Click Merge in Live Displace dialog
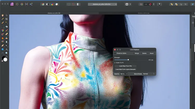The height and width of the screenshot is (109, 195). point(137,53)
